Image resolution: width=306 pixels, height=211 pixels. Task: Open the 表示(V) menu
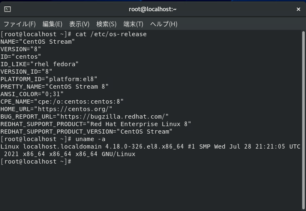[79, 24]
